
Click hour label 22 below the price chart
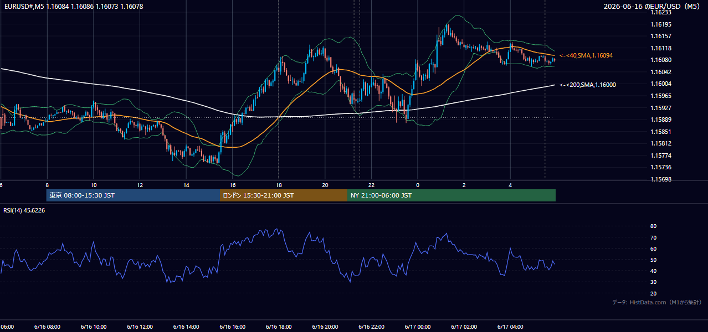pos(371,185)
